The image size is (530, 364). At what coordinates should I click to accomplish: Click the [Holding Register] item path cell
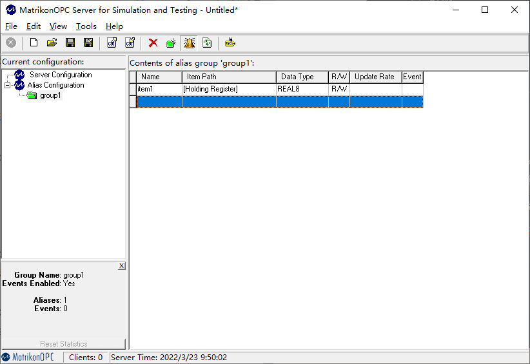(229, 89)
